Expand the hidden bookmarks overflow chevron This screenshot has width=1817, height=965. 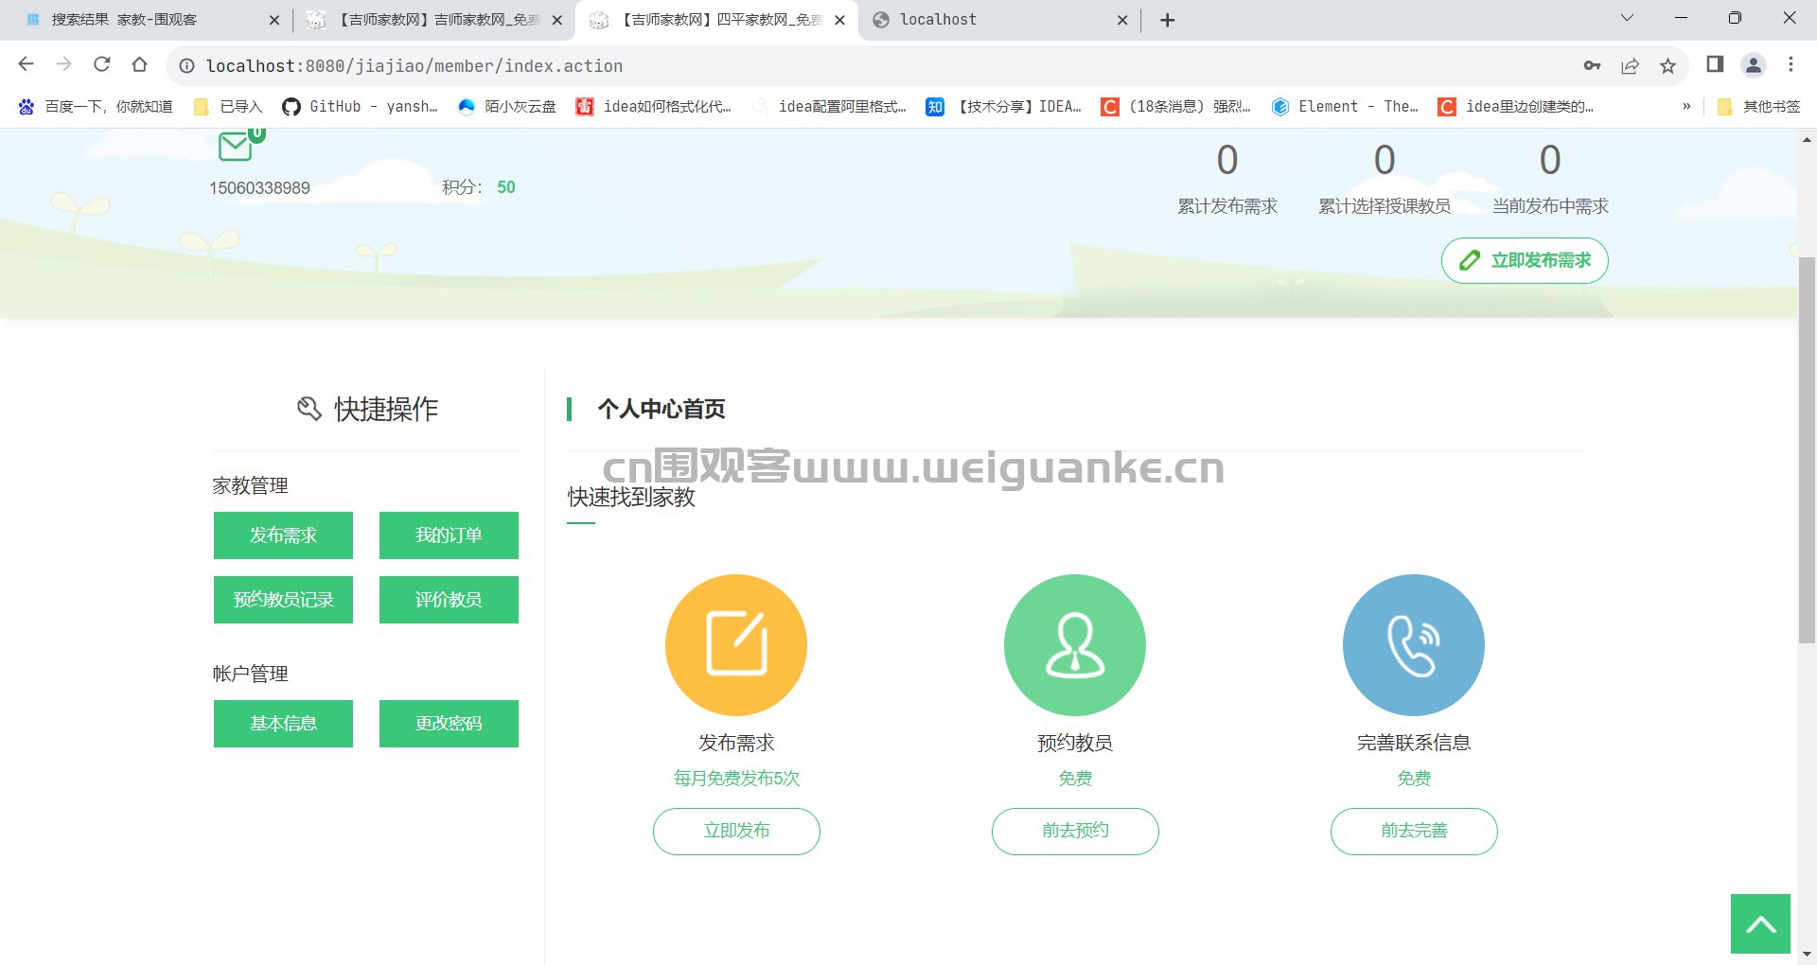(x=1686, y=106)
